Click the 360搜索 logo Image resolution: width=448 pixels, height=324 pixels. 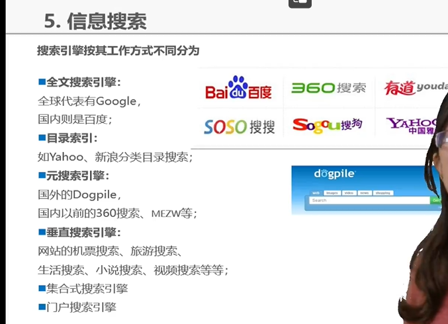click(329, 88)
